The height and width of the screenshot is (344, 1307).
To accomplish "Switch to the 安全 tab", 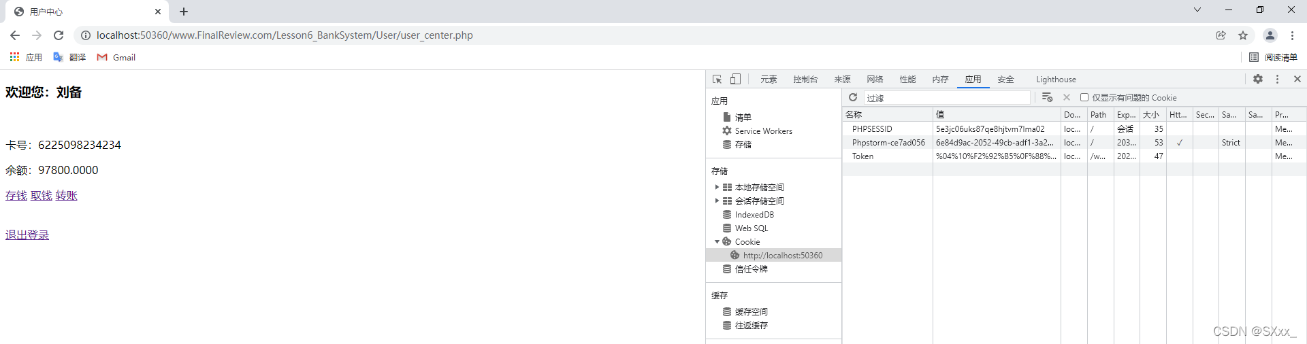I will tap(1005, 80).
